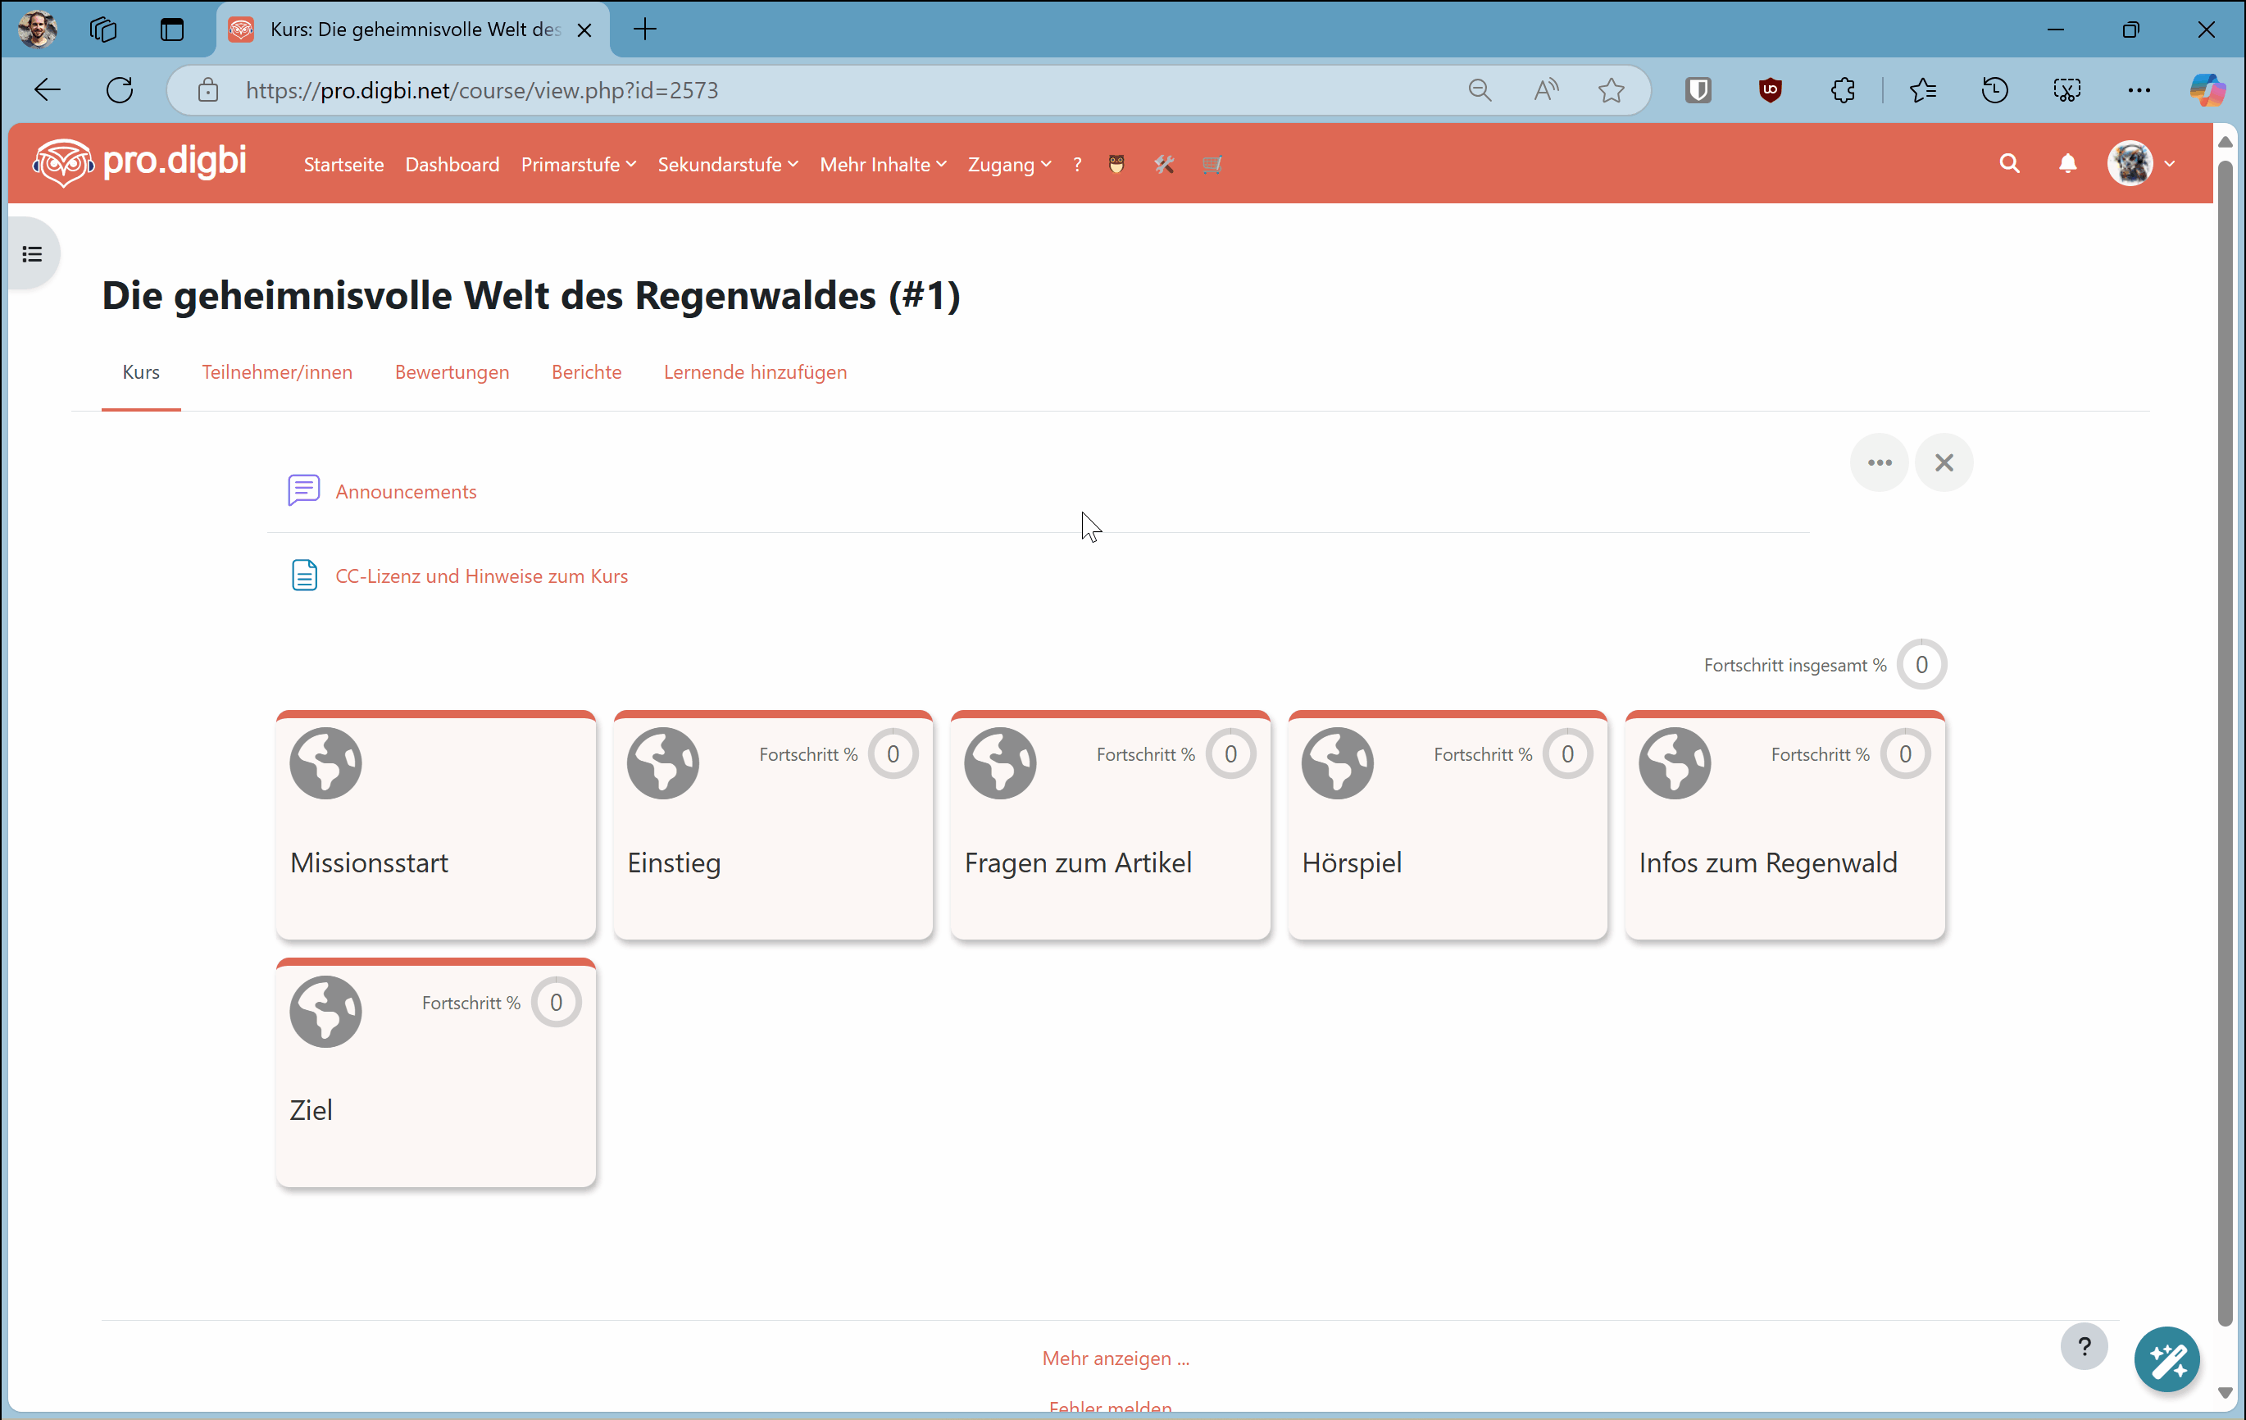This screenshot has width=2246, height=1420.
Task: Click the globe icon on Fragen zum Artikel card
Action: (1000, 762)
